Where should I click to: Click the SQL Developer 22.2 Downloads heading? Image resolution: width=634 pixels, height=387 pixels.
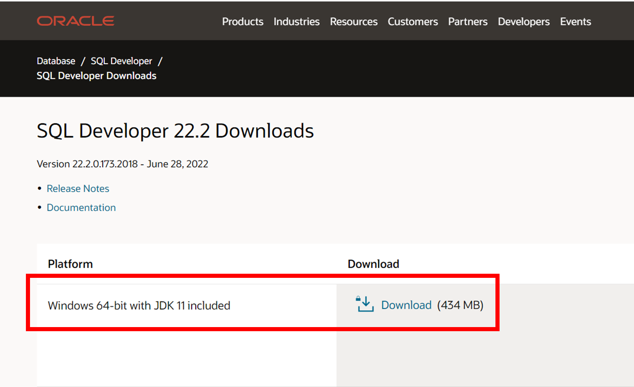[x=175, y=131]
